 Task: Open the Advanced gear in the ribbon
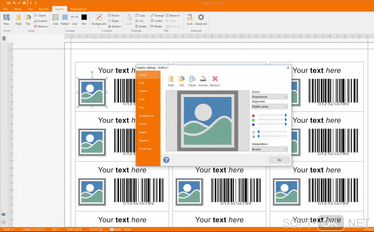pos(201,17)
